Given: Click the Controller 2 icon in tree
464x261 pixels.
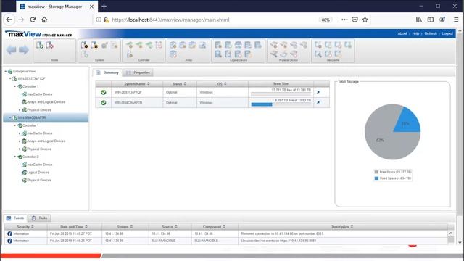Looking at the screenshot, I should (20, 157).
